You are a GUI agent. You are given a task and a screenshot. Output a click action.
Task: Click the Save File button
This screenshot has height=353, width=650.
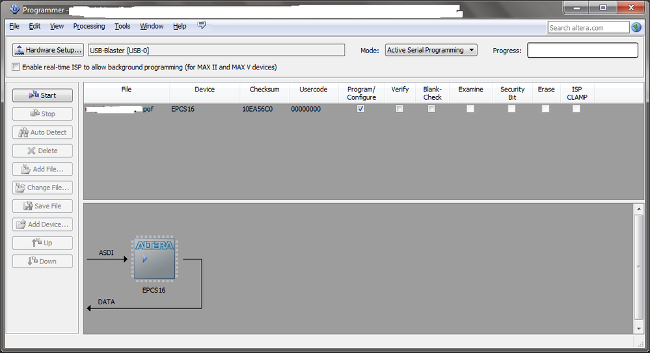[x=42, y=206]
